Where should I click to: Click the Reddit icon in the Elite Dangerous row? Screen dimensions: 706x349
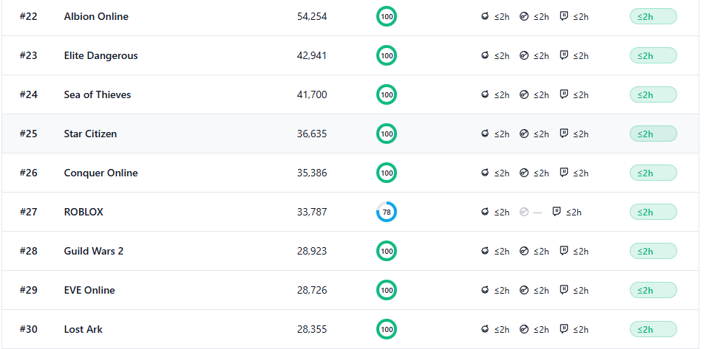(x=485, y=55)
